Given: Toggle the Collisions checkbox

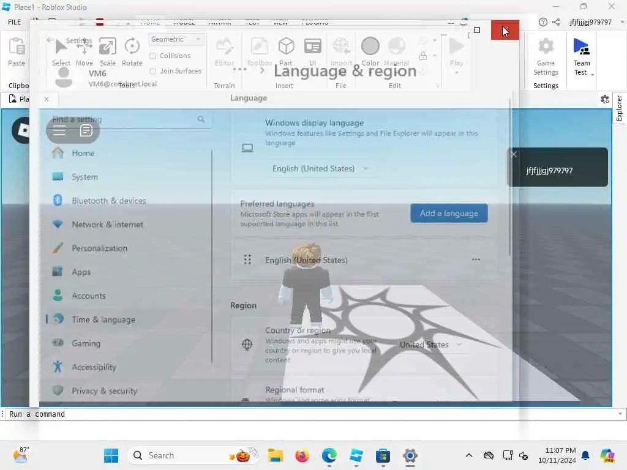Looking at the screenshot, I should pyautogui.click(x=152, y=56).
